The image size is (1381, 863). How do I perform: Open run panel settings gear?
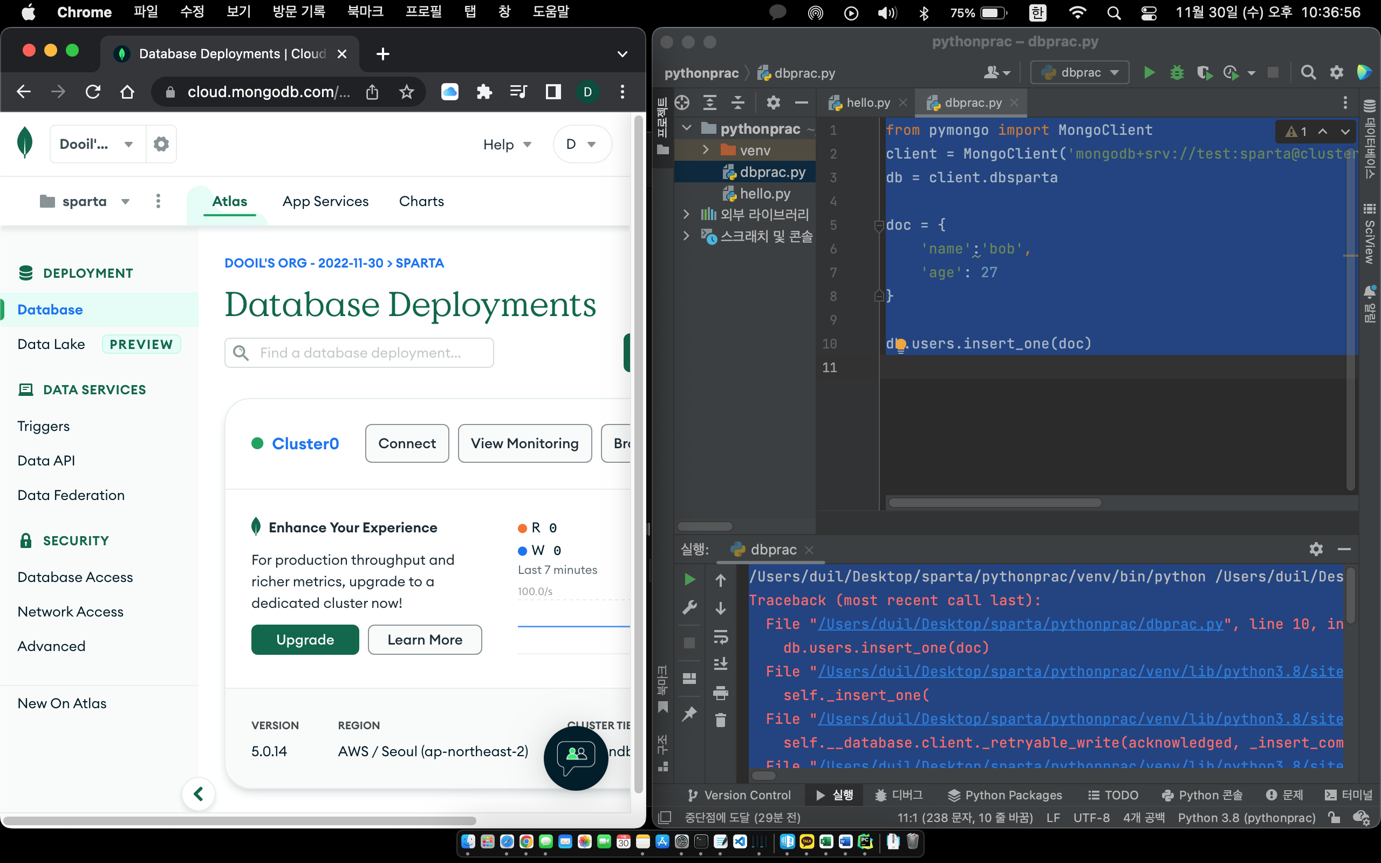(1316, 549)
